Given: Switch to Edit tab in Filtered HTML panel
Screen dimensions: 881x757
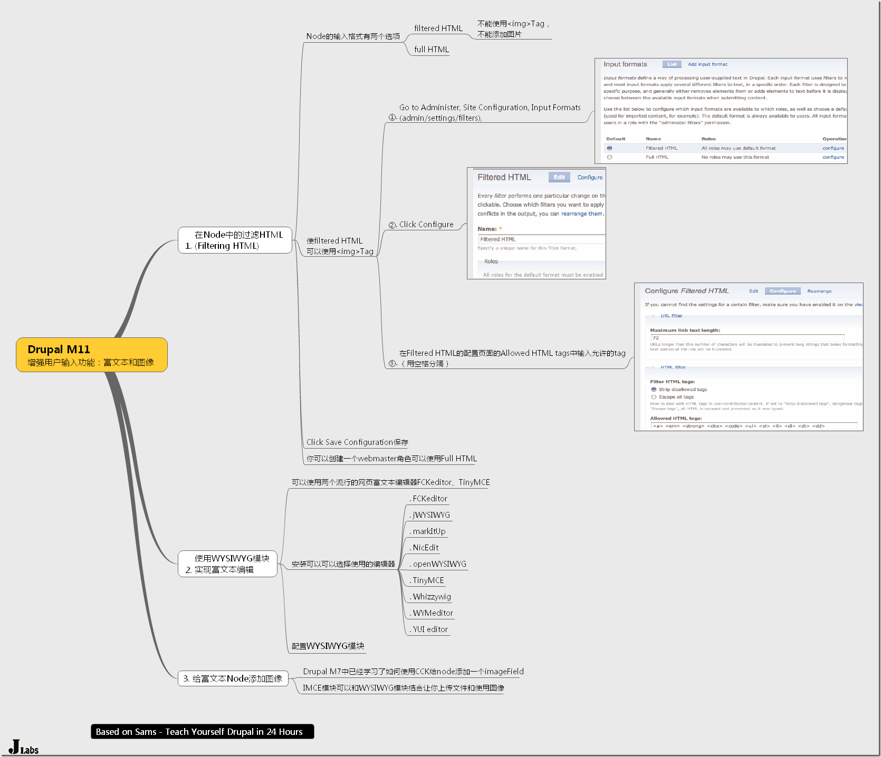Looking at the screenshot, I should click(x=559, y=178).
